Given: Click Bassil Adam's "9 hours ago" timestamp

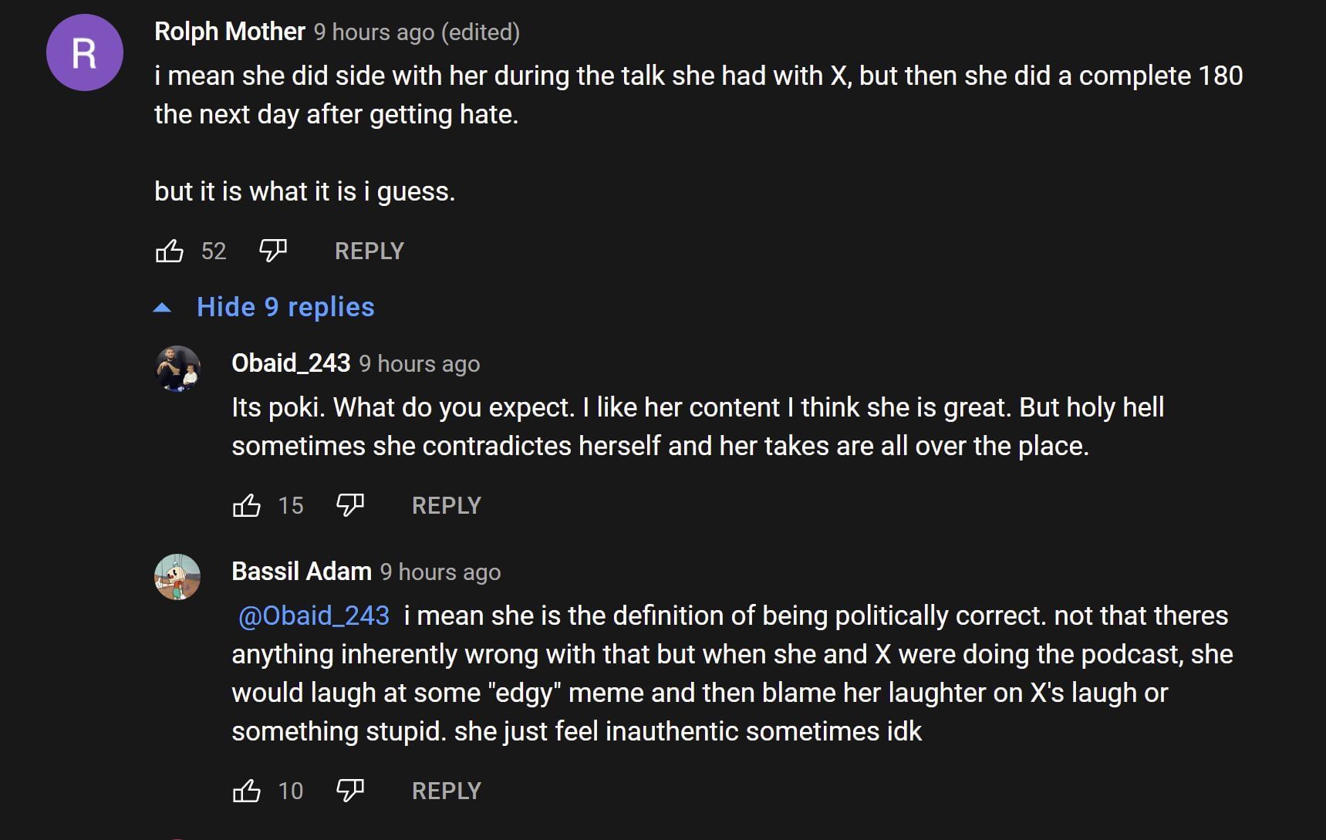Looking at the screenshot, I should click(440, 572).
